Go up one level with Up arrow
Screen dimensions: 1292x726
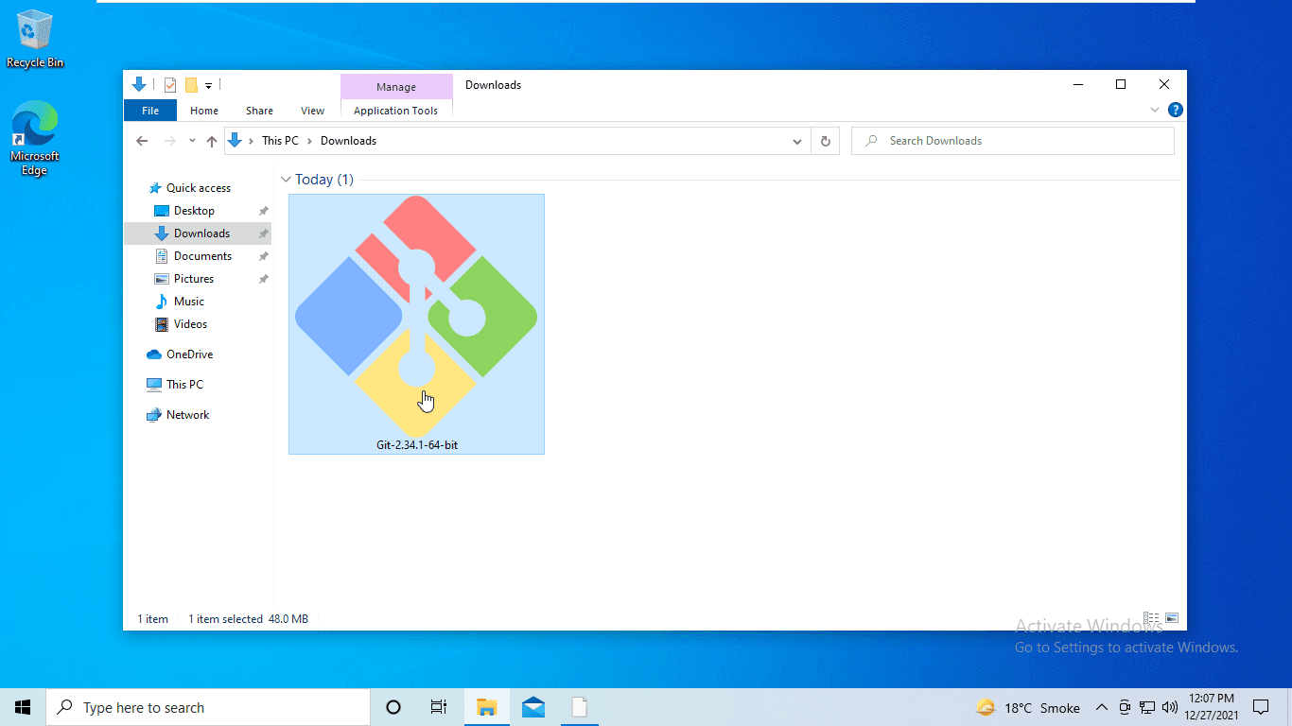click(x=212, y=141)
